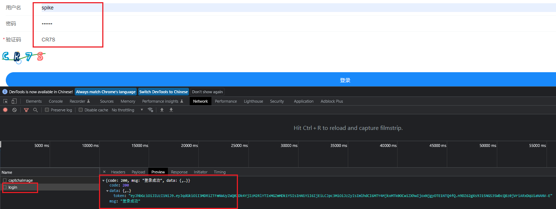Enable the Preserve log checkbox
Viewport: 556px width, 209px height.
(47, 110)
